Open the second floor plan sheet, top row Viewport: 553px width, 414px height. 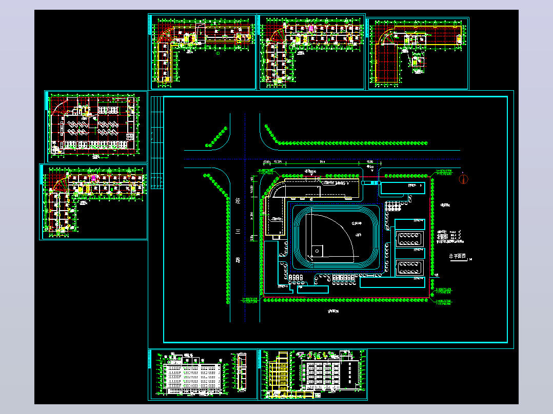click(x=311, y=52)
